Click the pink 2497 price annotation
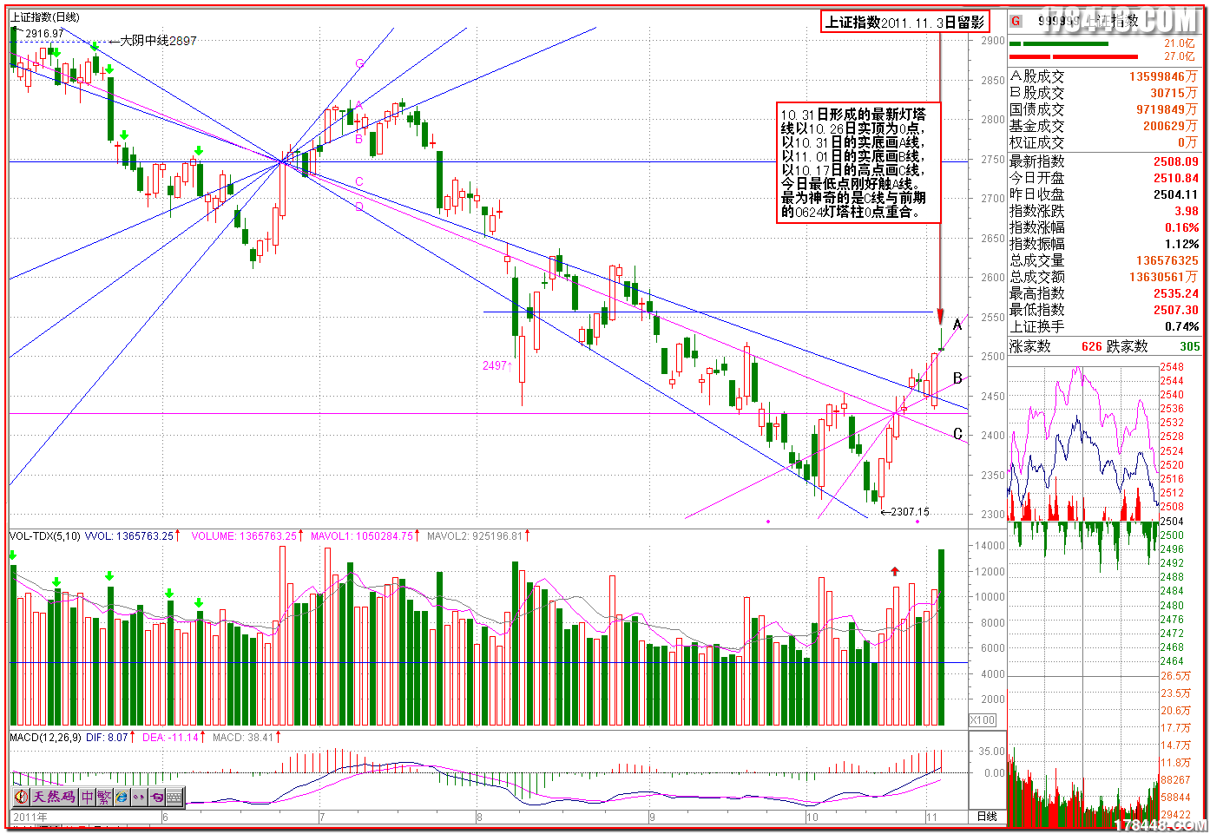Screen dimensions: 1210x834 (497, 365)
